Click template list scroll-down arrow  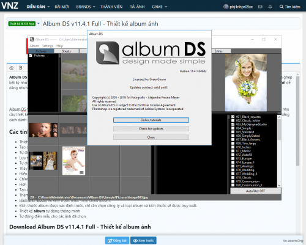tap(279, 185)
